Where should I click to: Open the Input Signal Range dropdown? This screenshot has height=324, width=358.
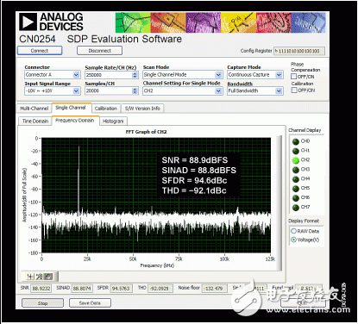(x=53, y=90)
